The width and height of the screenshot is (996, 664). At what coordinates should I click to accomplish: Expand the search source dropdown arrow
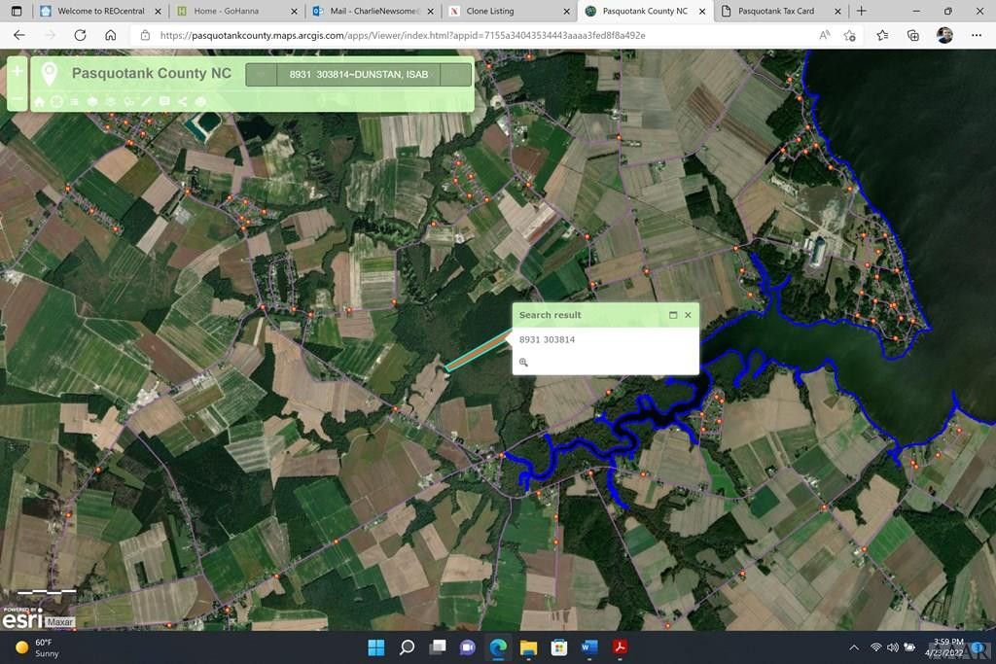click(261, 75)
